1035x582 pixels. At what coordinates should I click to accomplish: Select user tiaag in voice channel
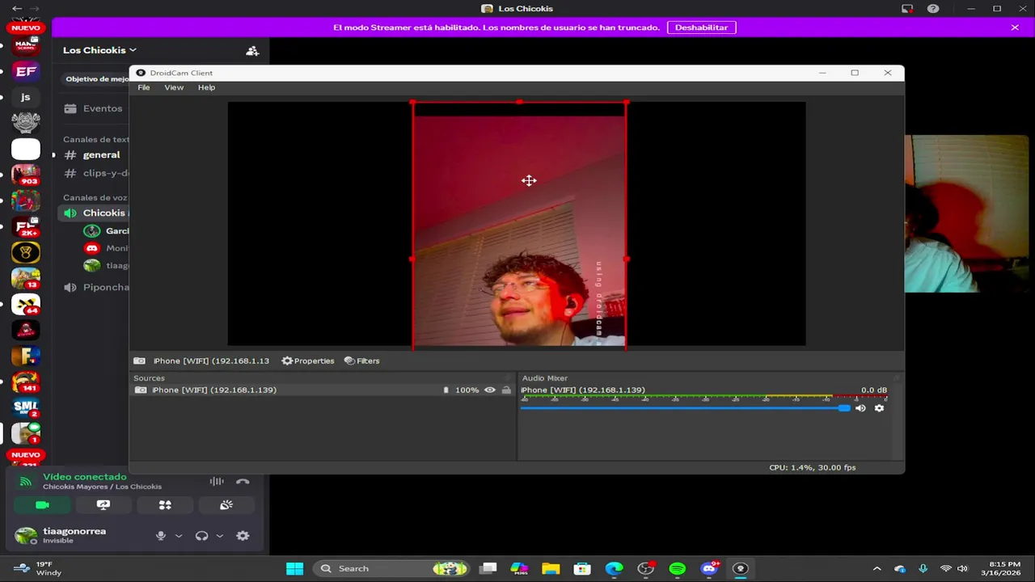pyautogui.click(x=107, y=265)
